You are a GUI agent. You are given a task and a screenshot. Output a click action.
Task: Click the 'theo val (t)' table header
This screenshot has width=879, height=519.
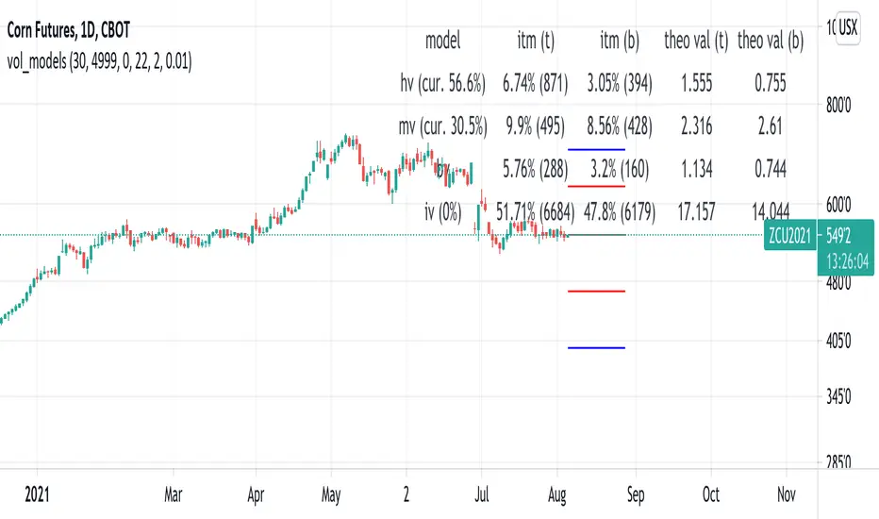693,41
